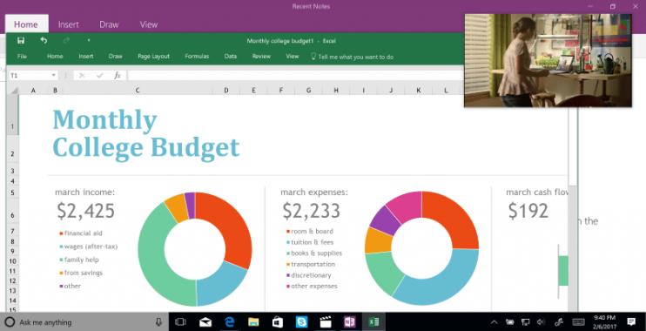
Task: Show hidden system tray icons chevron
Action: [x=495, y=322]
